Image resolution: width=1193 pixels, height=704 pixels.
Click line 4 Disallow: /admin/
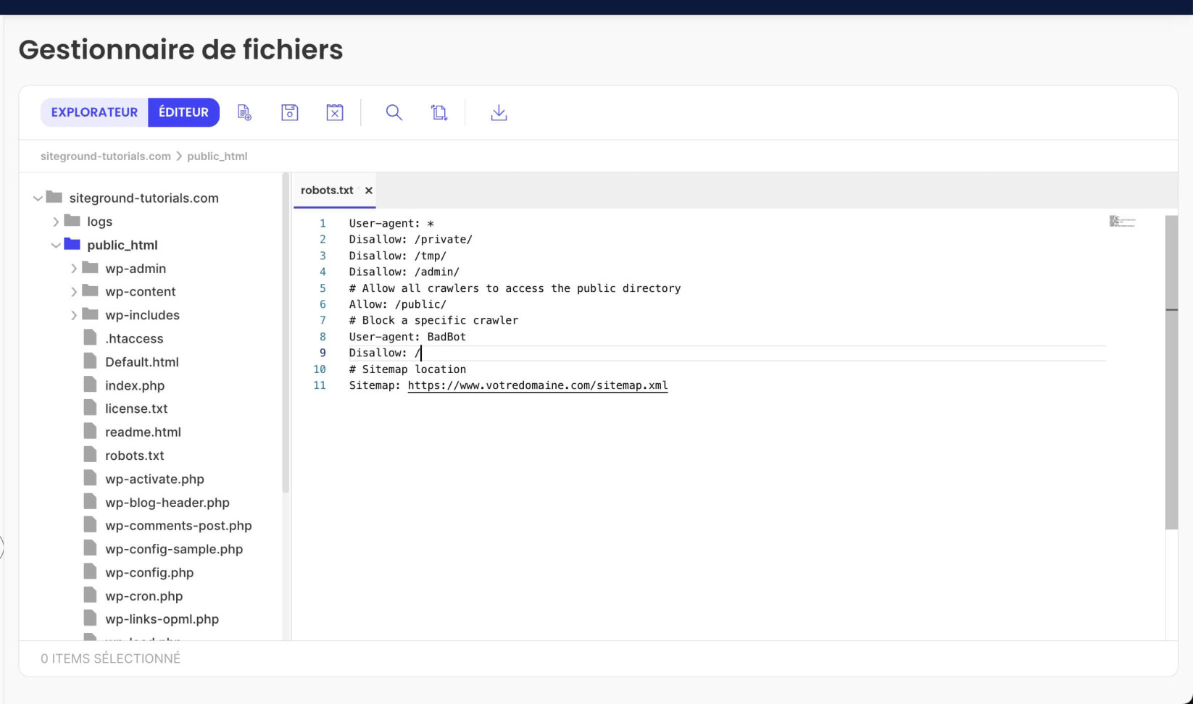pos(404,272)
